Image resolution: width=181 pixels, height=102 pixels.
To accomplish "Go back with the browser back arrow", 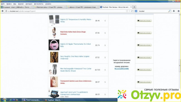I will click(3, 11).
